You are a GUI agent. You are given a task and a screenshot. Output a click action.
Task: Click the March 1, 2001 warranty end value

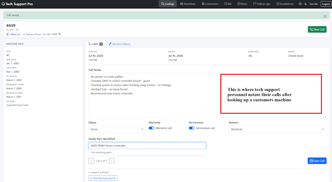(x=14, y=97)
